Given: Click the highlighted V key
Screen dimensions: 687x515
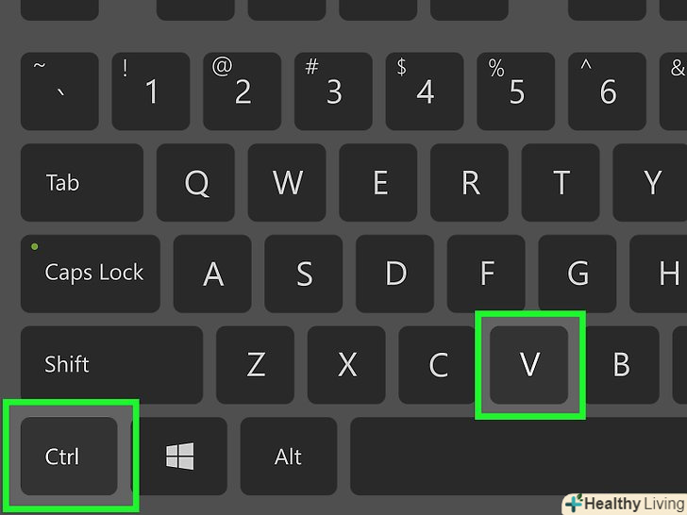Looking at the screenshot, I should (528, 365).
